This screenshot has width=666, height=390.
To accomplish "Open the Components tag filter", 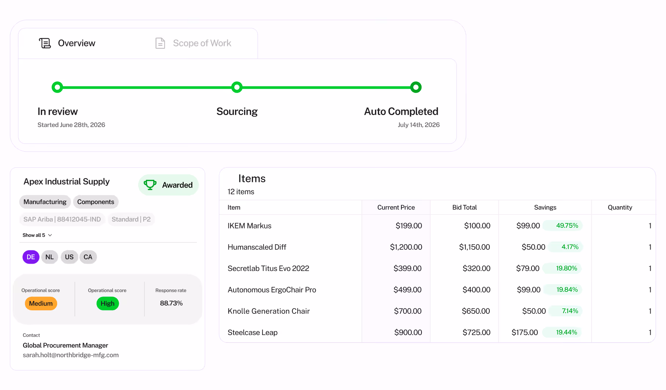I will (95, 202).
